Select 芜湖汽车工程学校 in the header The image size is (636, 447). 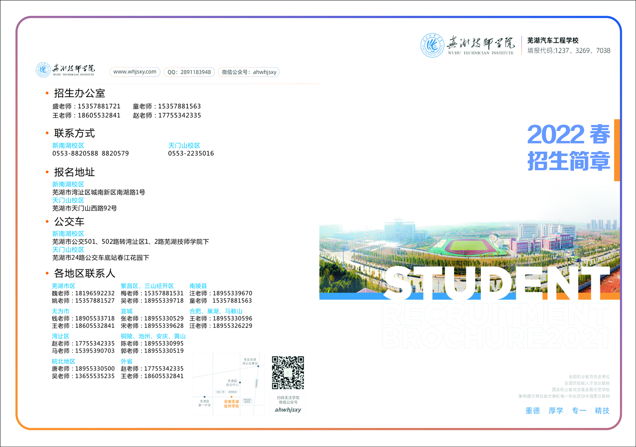pyautogui.click(x=553, y=41)
